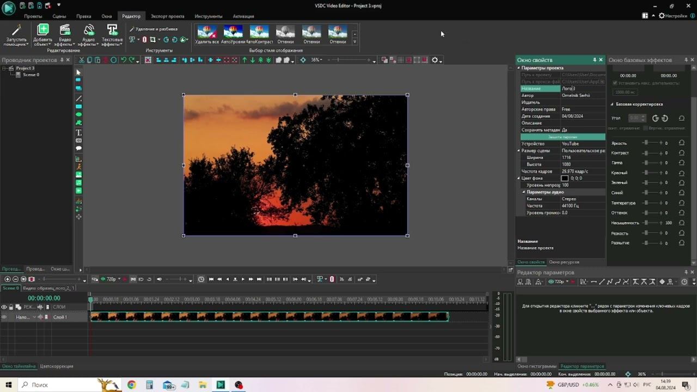Reset Яркость with its reset icon

coord(681,143)
